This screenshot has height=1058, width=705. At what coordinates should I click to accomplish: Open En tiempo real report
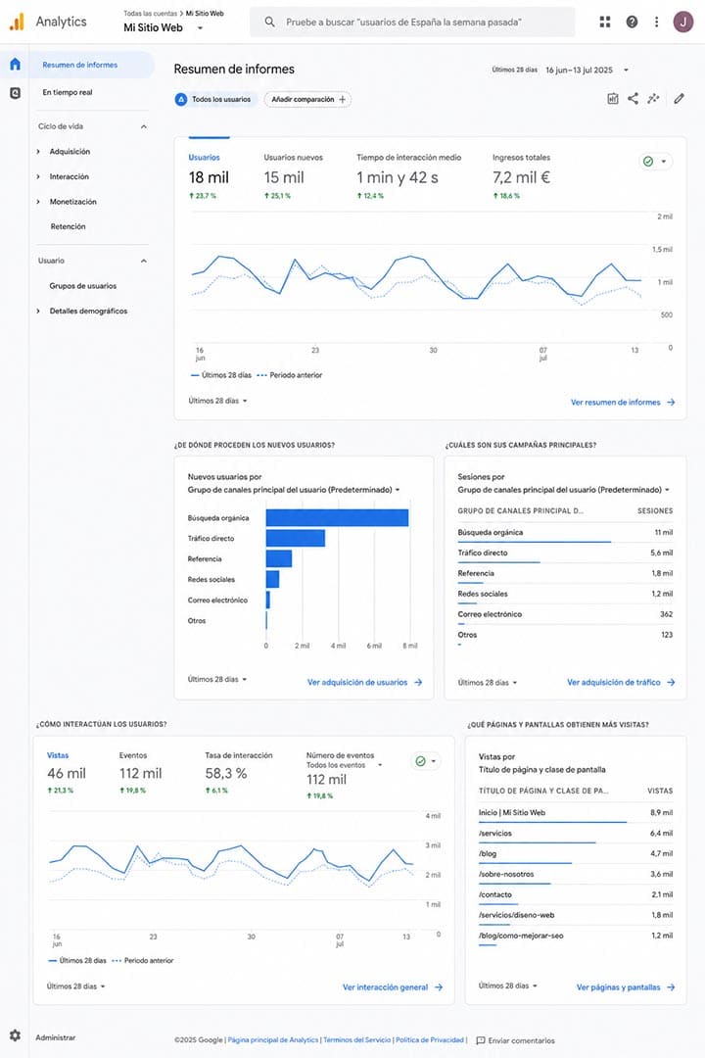[x=68, y=92]
